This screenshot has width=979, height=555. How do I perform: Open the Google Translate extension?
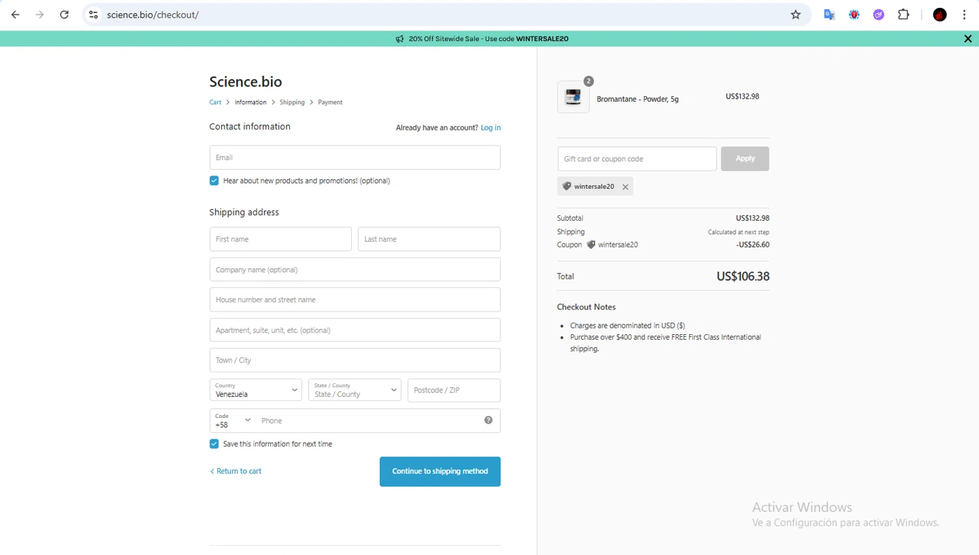pos(830,14)
